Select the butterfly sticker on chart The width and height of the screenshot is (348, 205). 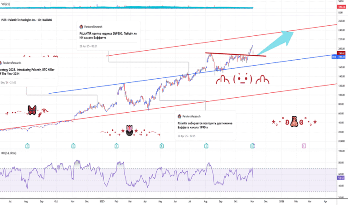32,110
